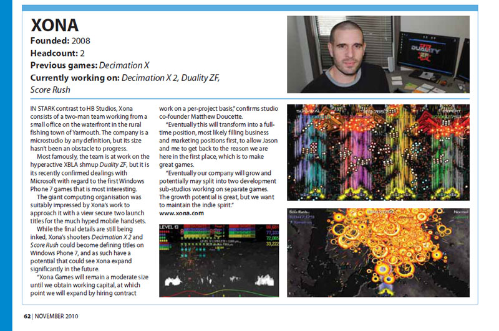Click "Decimation X 2" in the article body
The width and height of the screenshot is (499, 331).
click(112, 237)
